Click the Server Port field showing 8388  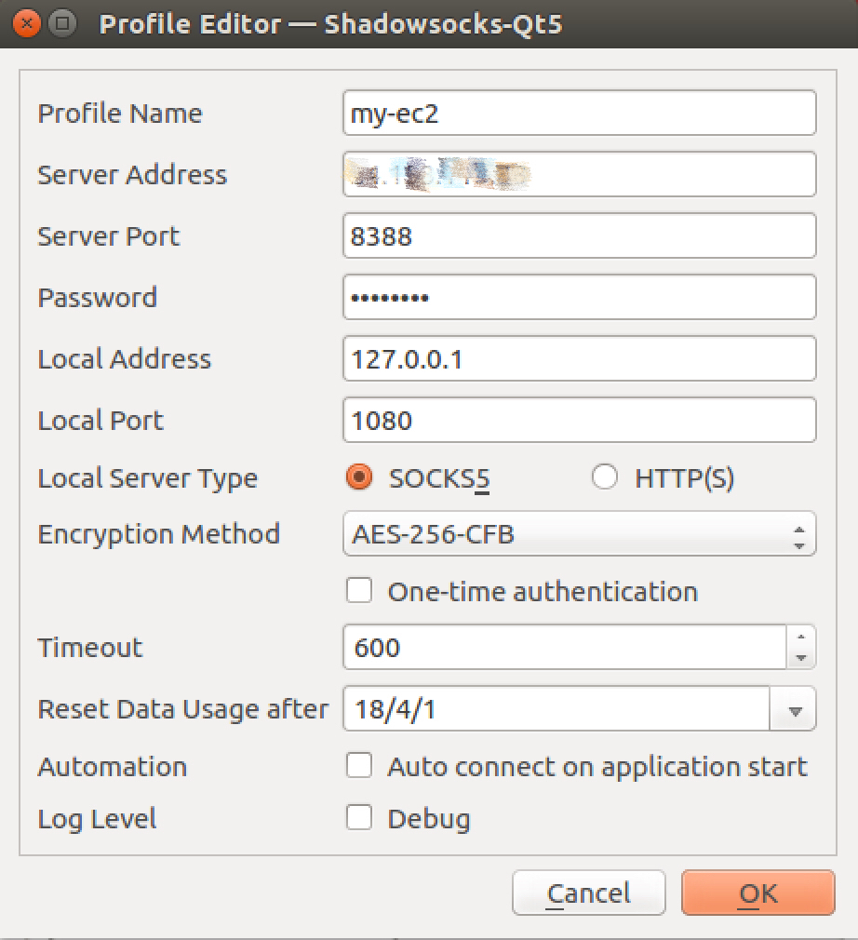pos(579,236)
